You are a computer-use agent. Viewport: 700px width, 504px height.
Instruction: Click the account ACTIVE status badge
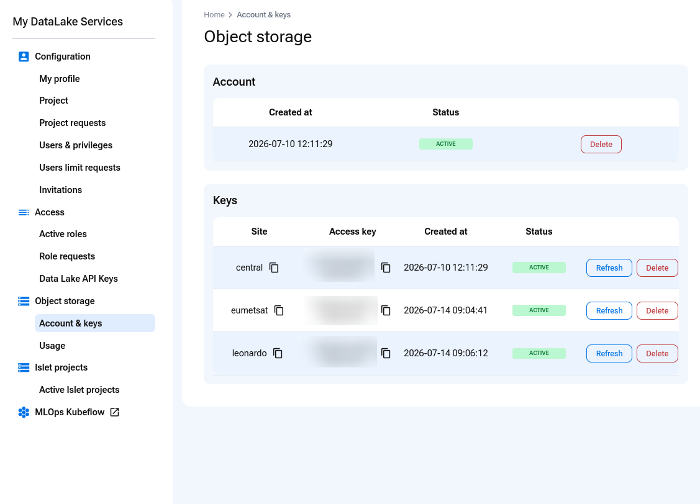pos(446,144)
